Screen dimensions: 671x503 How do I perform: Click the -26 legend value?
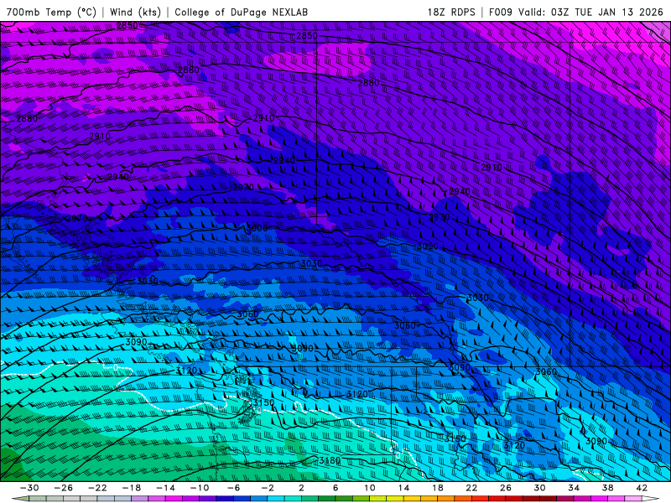[x=64, y=488]
